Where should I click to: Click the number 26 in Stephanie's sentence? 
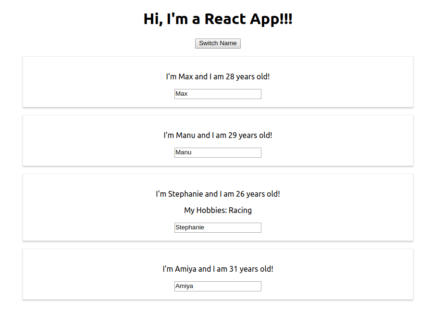pos(240,194)
